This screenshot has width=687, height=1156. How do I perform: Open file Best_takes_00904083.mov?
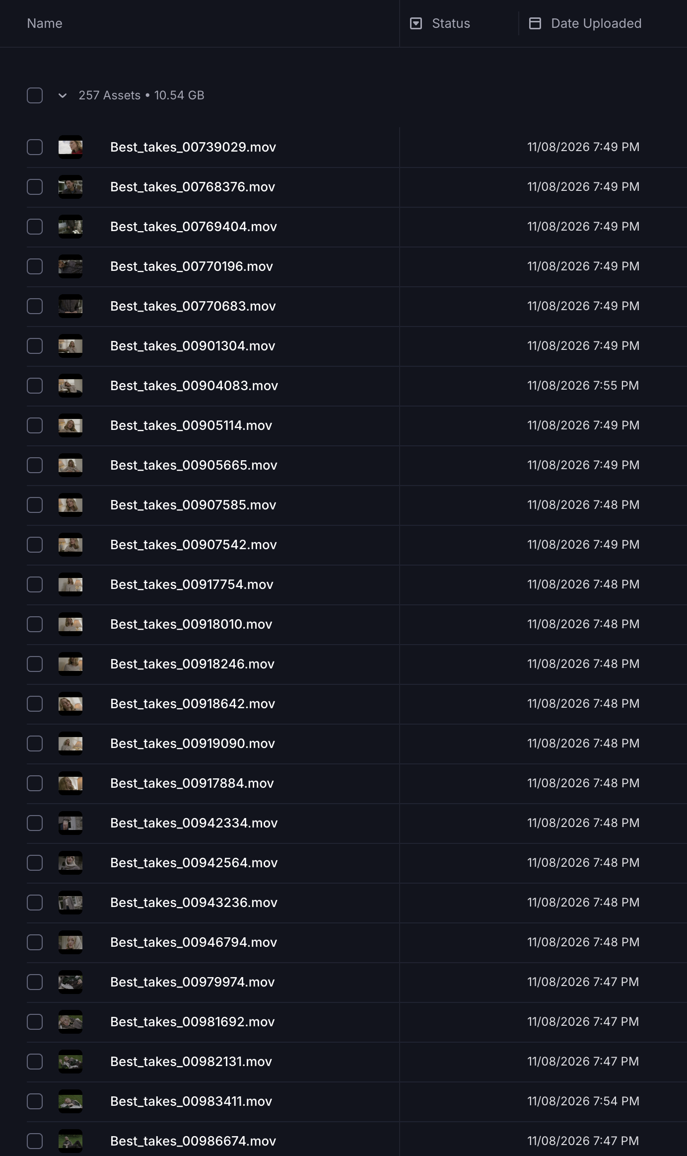(194, 386)
